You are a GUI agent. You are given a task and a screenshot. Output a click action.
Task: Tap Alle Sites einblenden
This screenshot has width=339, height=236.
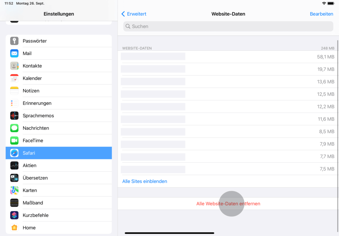(145, 182)
